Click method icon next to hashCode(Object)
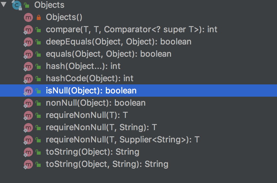The width and height of the screenshot is (277, 183). click(28, 79)
